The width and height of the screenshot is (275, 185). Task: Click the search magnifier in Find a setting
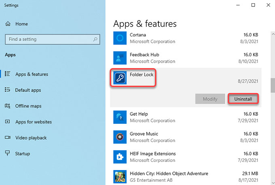coord(95,39)
